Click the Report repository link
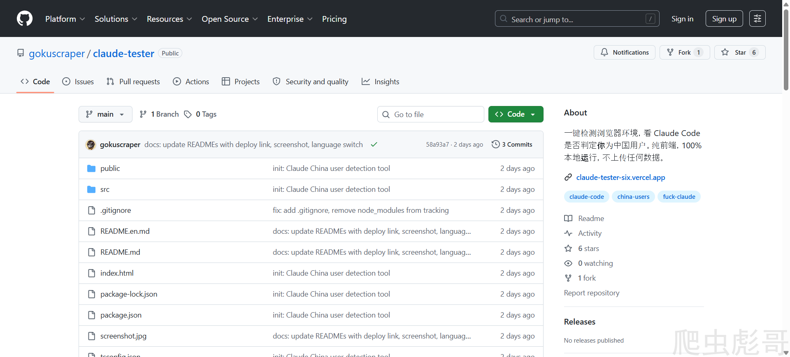 592,293
